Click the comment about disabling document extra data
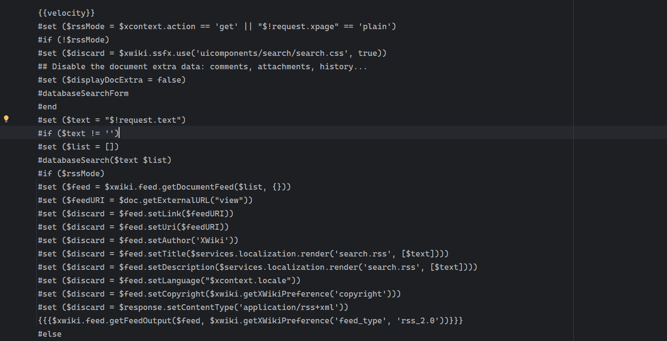The height and width of the screenshot is (341, 667). [x=203, y=66]
